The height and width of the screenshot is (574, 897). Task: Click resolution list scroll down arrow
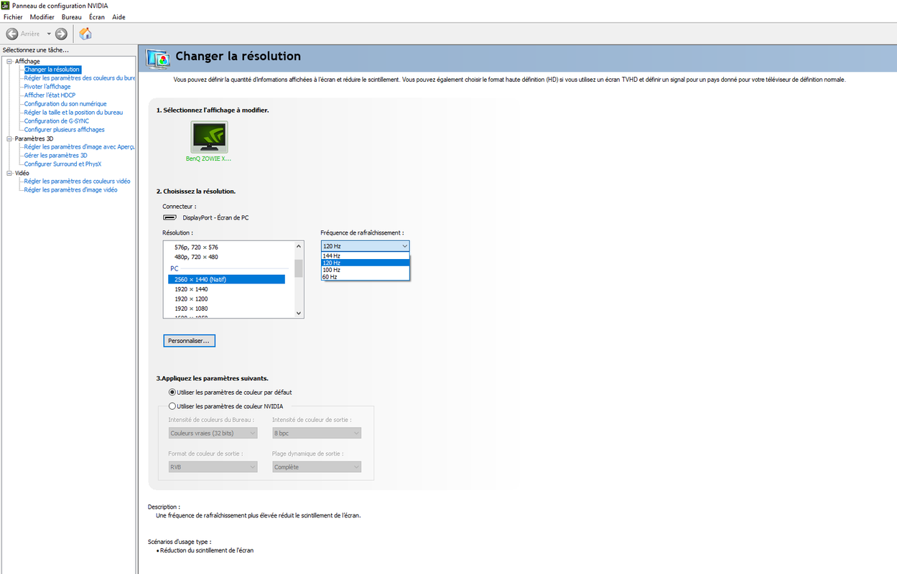pos(299,313)
